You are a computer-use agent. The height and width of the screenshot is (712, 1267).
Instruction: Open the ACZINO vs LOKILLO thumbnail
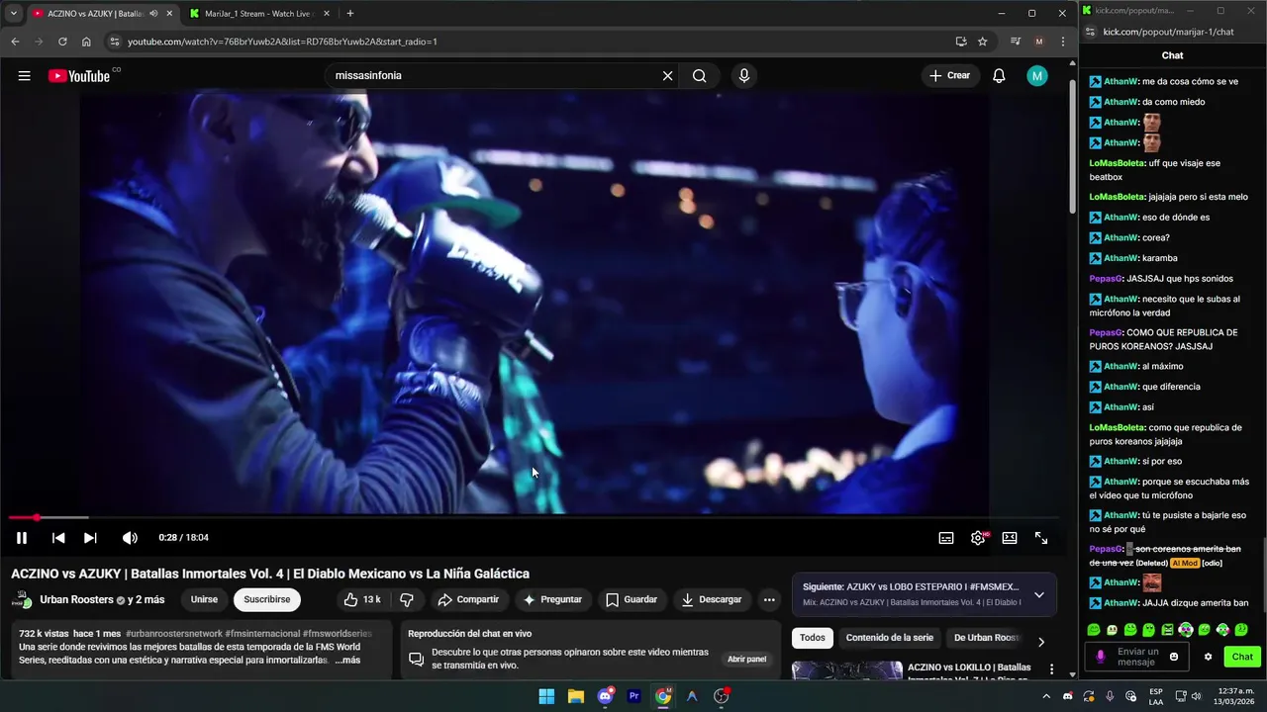tap(846, 670)
